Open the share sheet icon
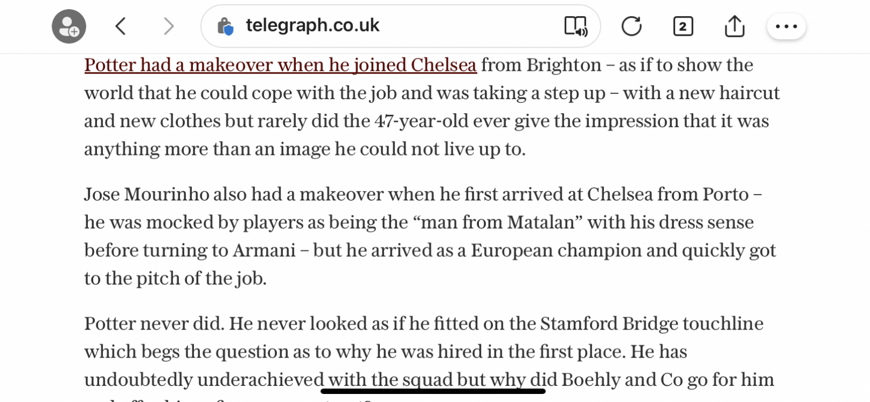The height and width of the screenshot is (402, 870). click(x=734, y=26)
